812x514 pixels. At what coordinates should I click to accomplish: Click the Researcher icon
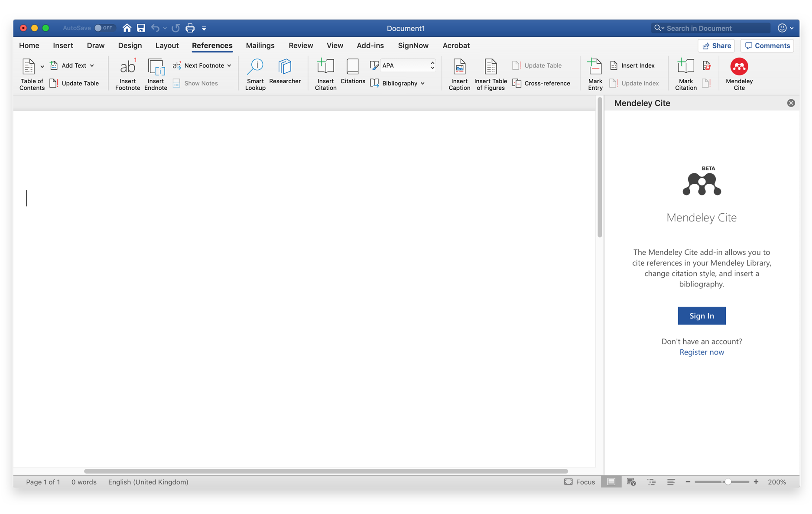pos(285,67)
